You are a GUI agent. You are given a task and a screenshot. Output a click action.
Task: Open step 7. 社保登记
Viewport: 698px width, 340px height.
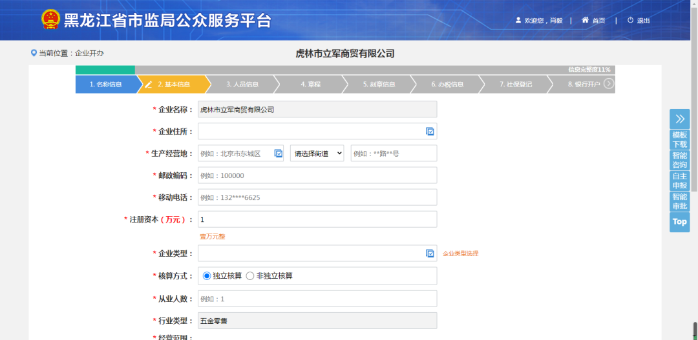tap(516, 84)
